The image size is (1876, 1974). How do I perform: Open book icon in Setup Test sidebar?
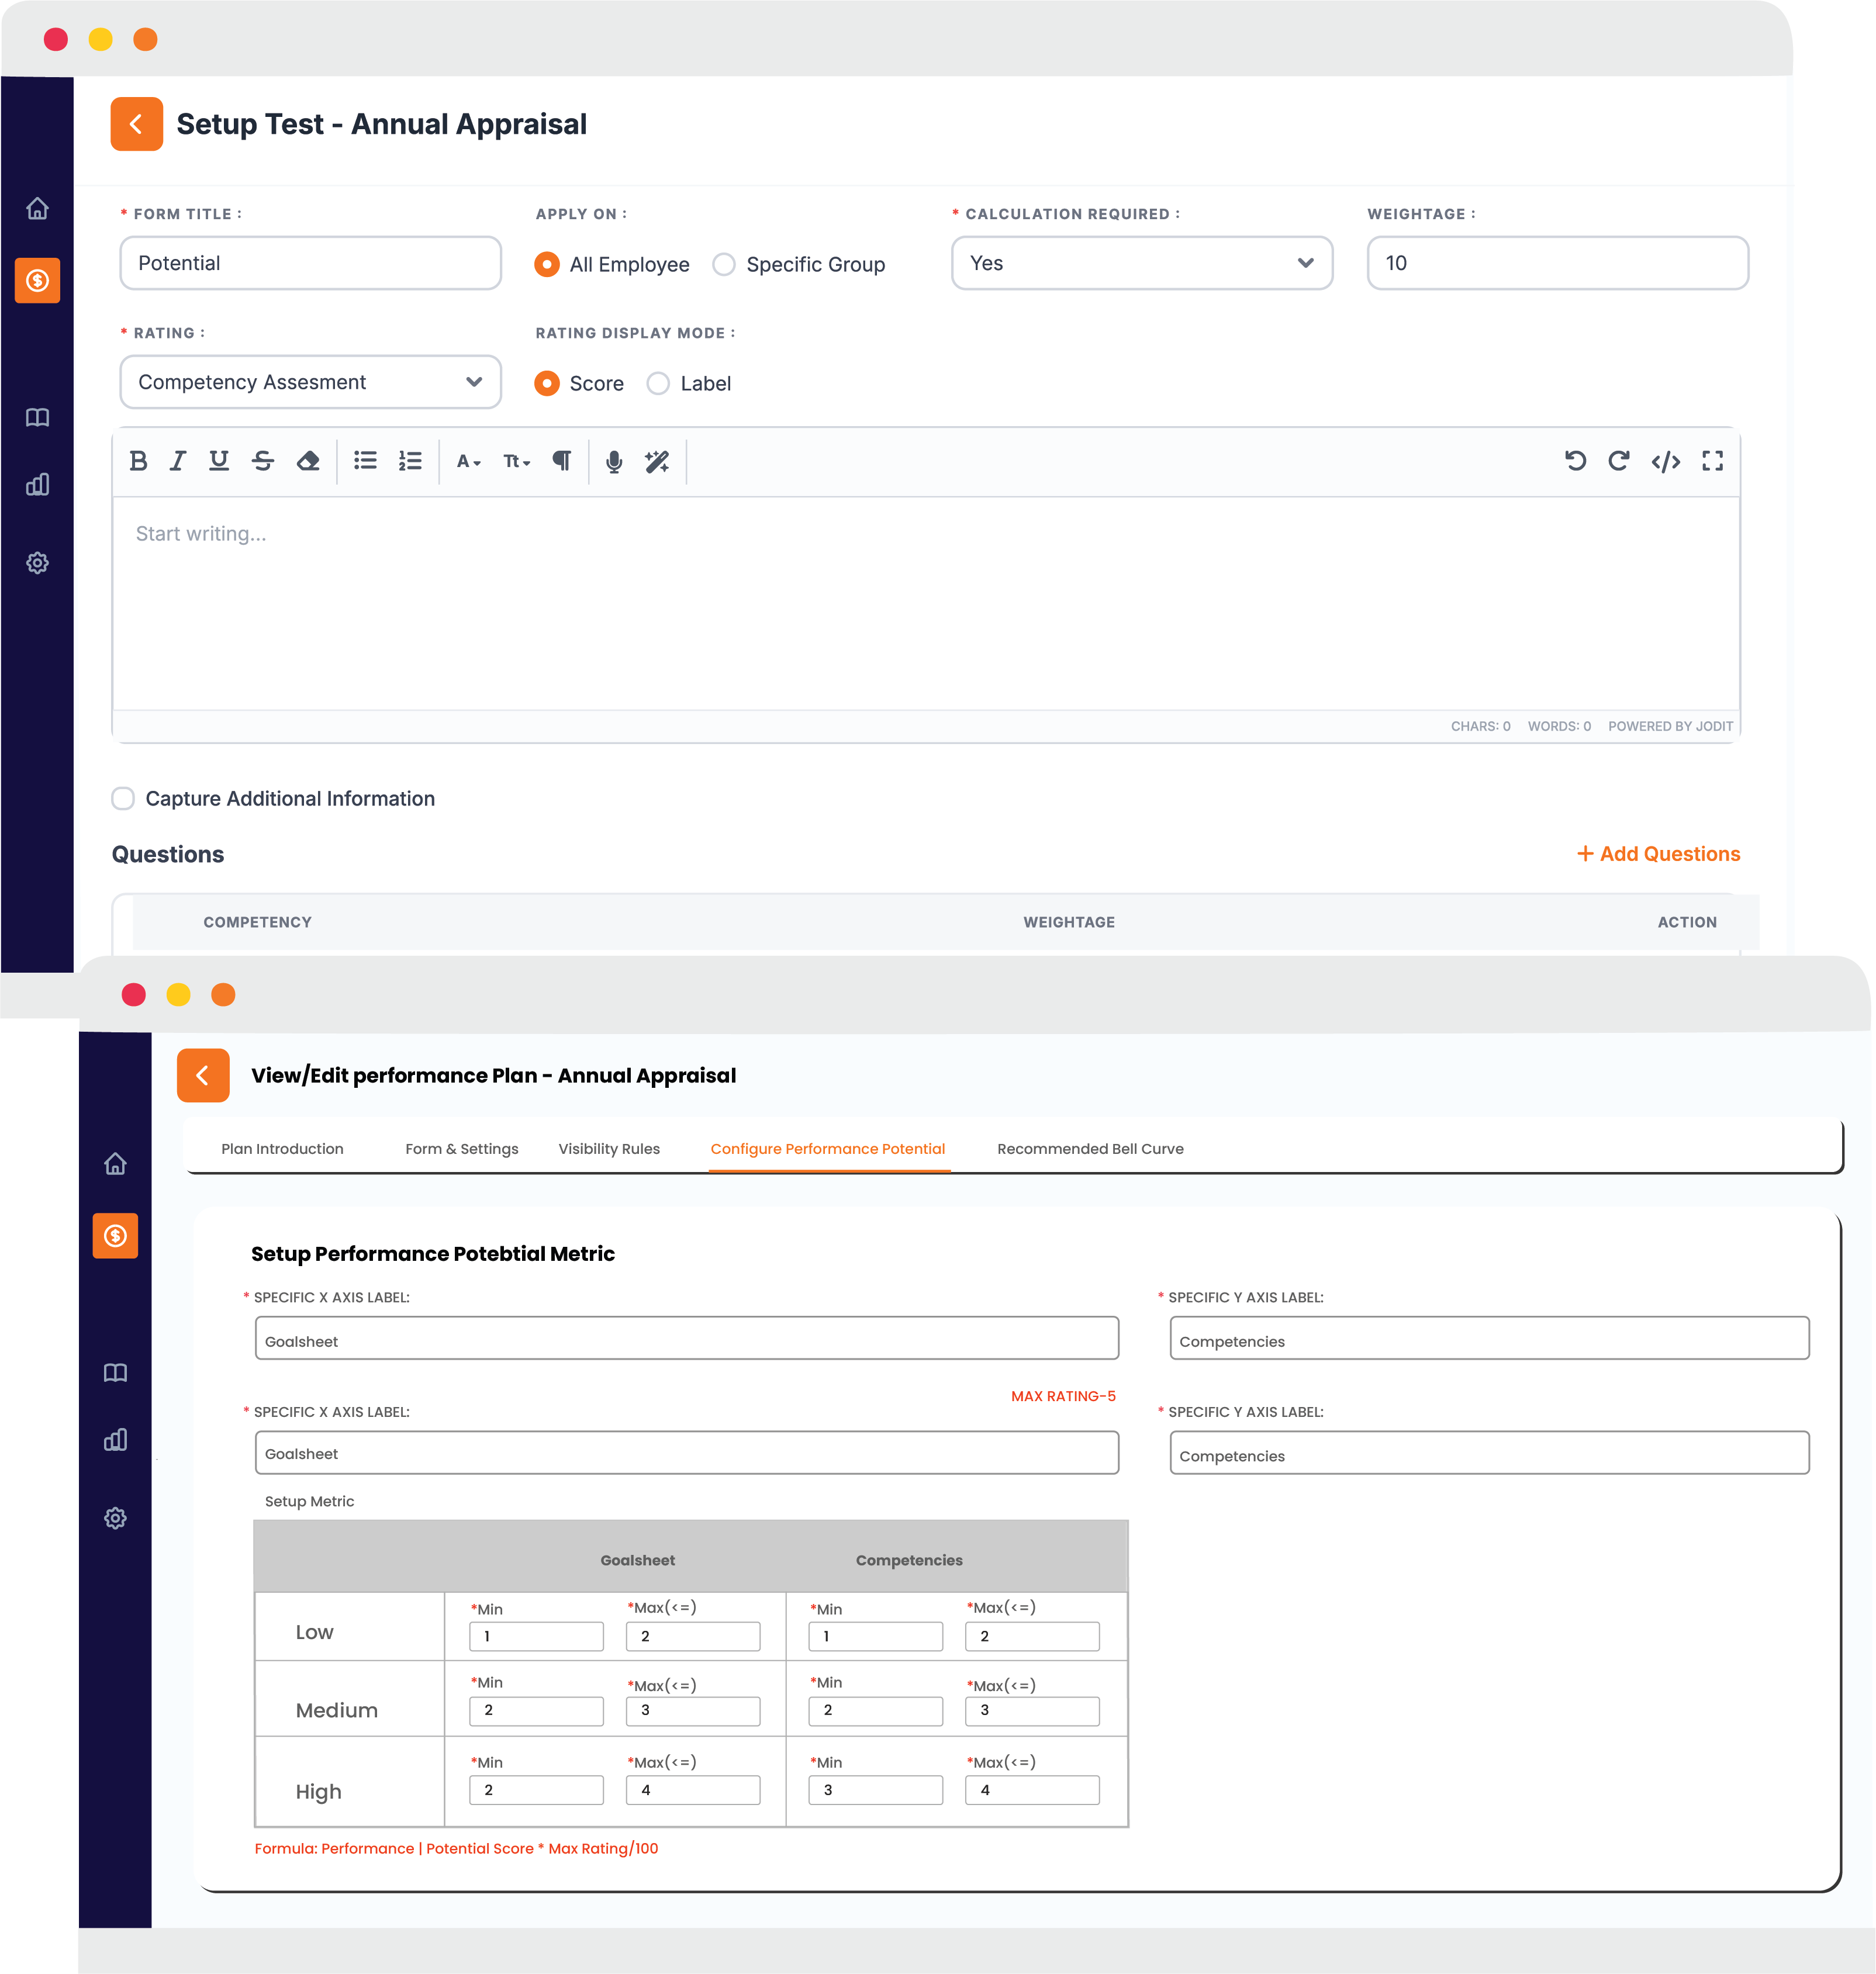click(x=37, y=417)
